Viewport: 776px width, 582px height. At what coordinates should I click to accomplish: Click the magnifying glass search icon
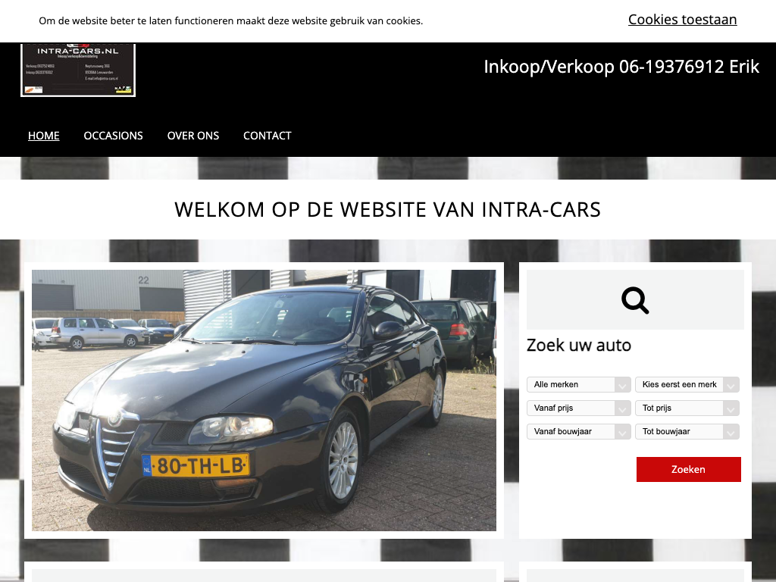[x=635, y=300]
